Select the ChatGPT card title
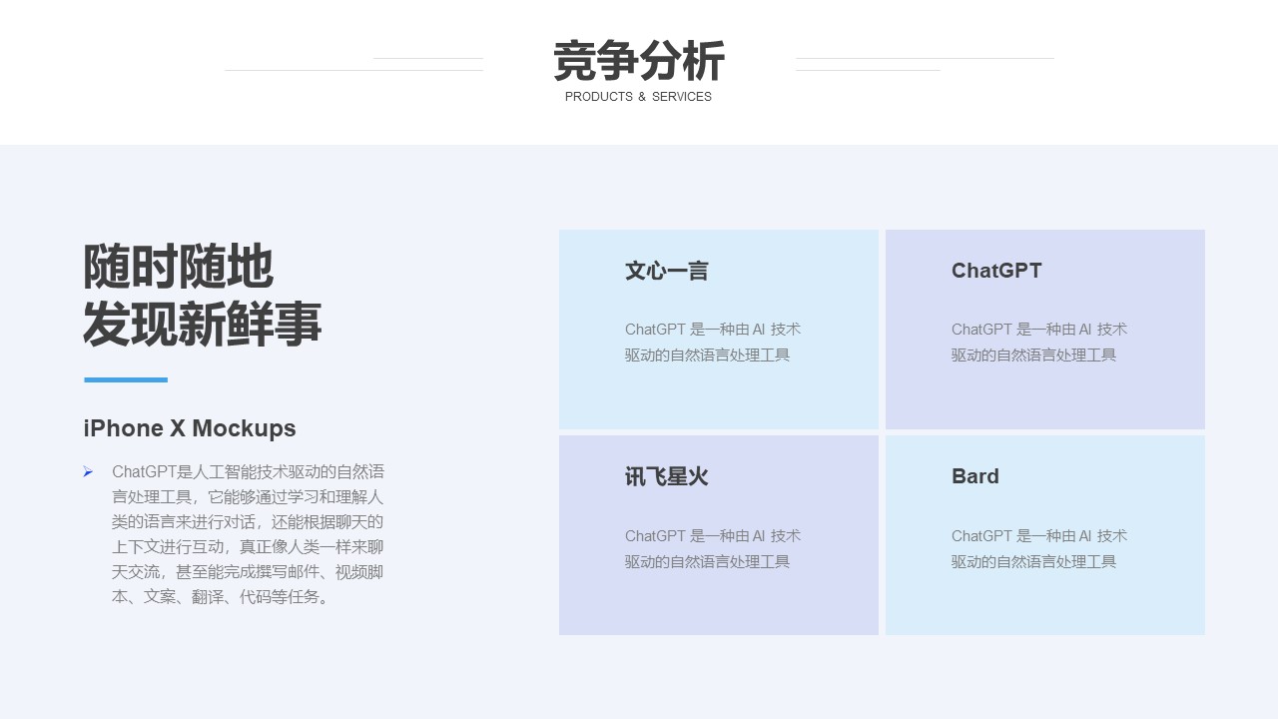 tap(996, 271)
